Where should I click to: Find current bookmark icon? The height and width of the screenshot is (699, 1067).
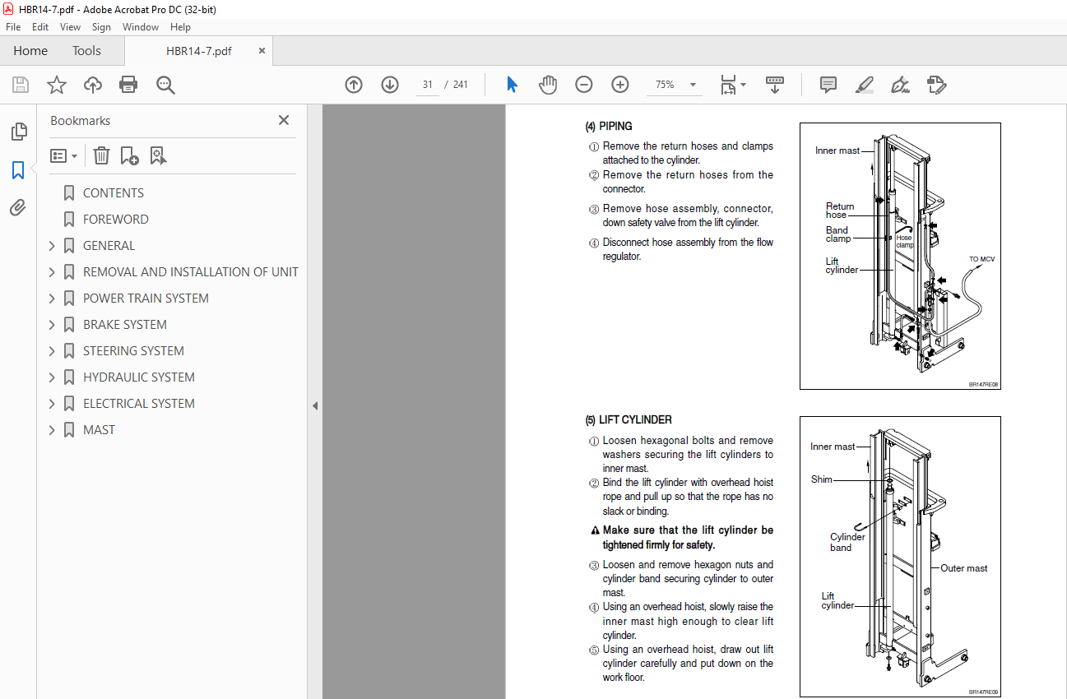[158, 155]
